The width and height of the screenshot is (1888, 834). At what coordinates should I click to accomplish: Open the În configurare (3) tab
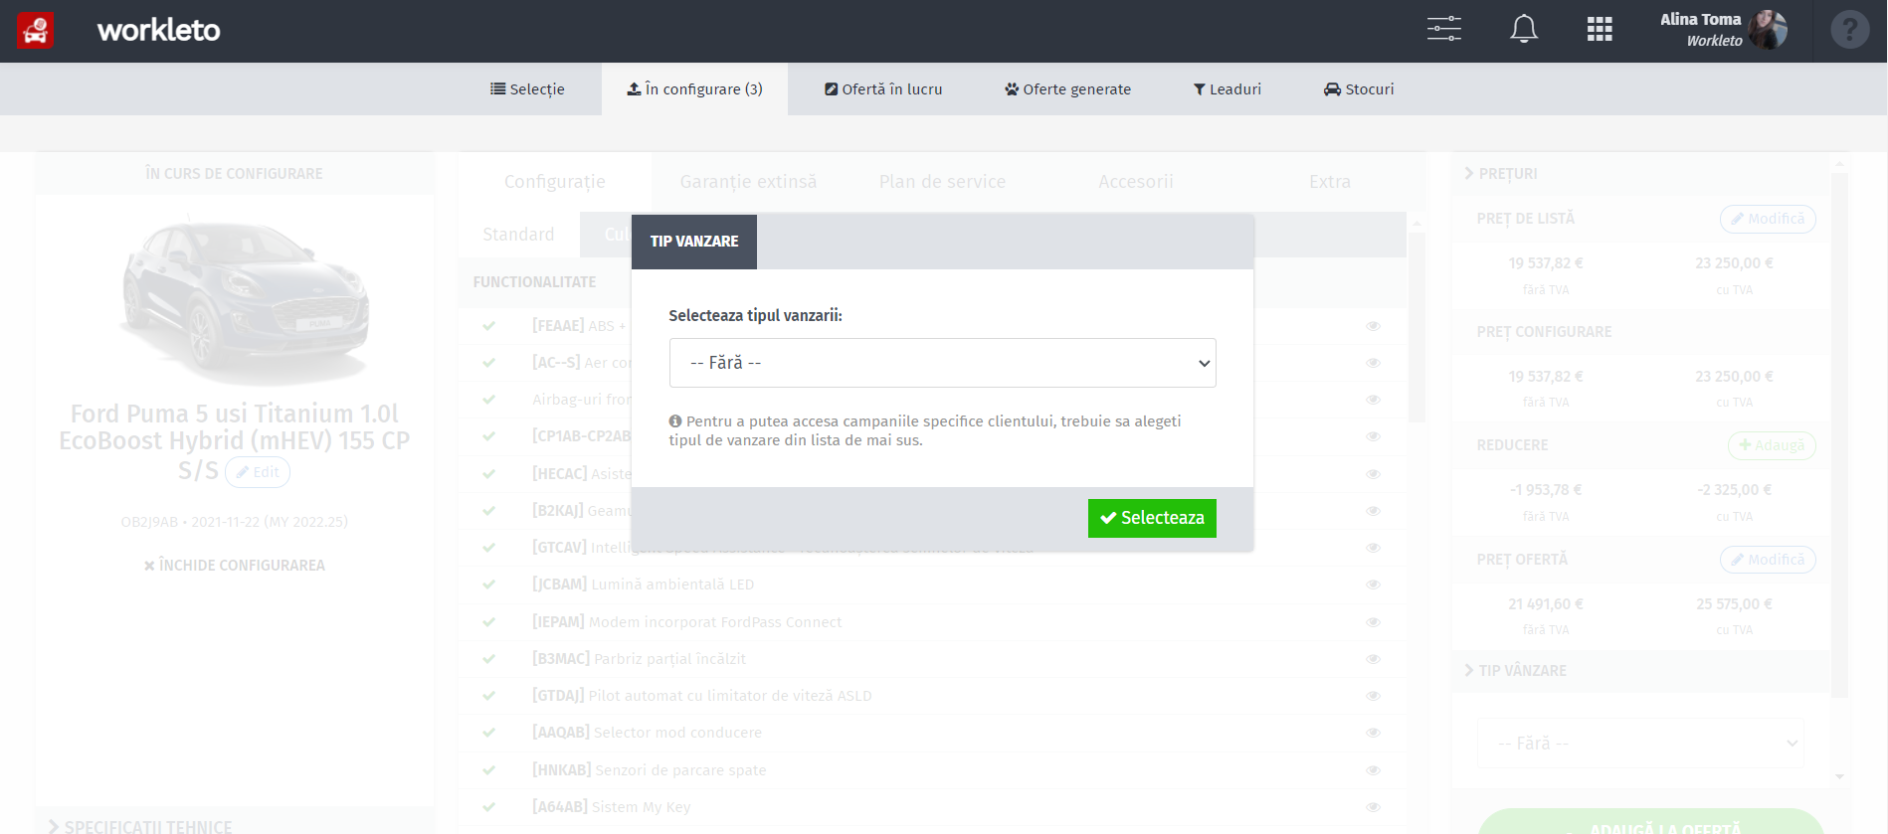pos(694,89)
